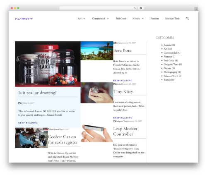
Task: Select the Feel Good (3) category in sidebar
Action: pos(171,60)
